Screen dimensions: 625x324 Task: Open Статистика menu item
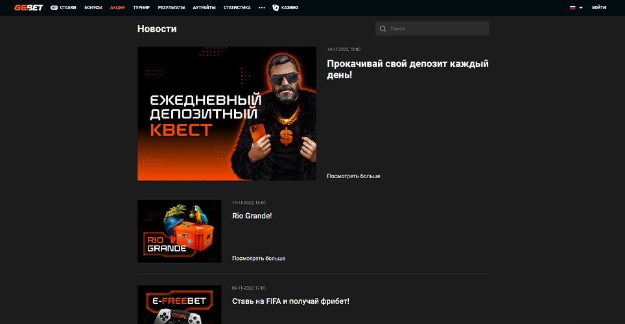click(237, 8)
